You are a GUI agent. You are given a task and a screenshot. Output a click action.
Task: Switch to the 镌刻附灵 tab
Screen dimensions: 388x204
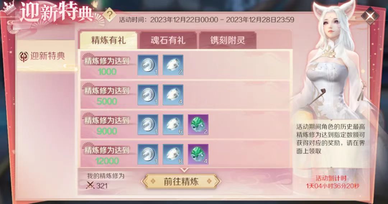(x=228, y=40)
